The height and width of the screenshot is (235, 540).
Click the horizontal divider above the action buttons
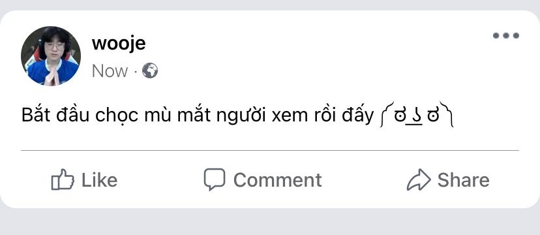coord(270,151)
